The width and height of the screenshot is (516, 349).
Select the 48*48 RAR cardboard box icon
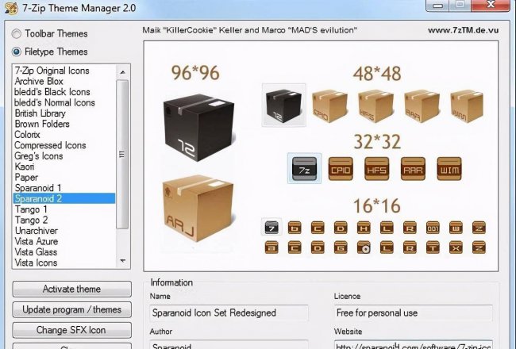(422, 106)
